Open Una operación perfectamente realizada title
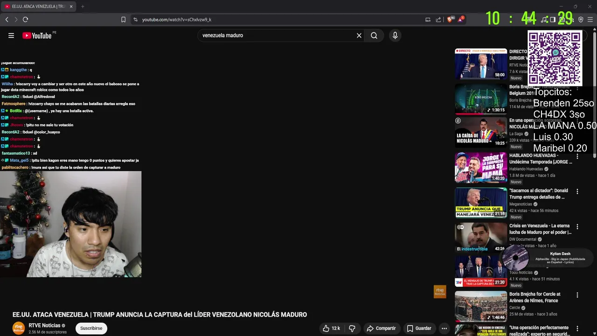The image size is (597, 336). (539, 330)
